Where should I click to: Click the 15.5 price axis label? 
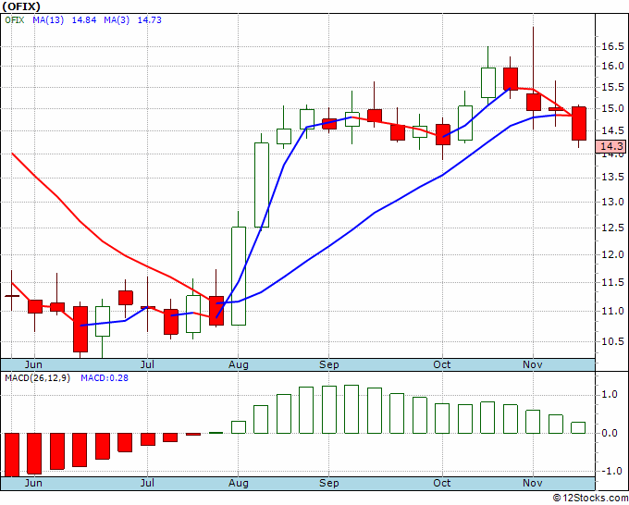(x=612, y=87)
